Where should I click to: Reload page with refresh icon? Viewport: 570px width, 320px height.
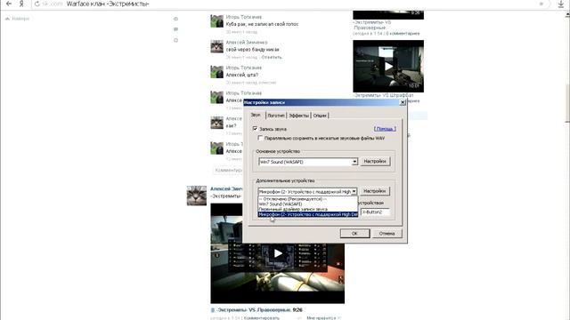click(37, 4)
